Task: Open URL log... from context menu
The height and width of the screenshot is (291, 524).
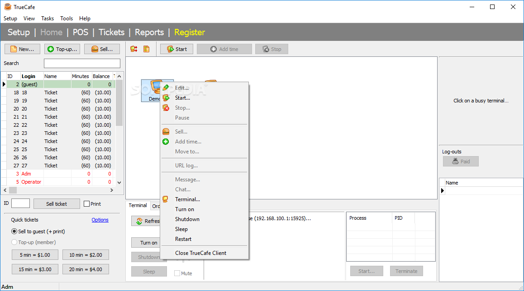Action: (x=205, y=166)
